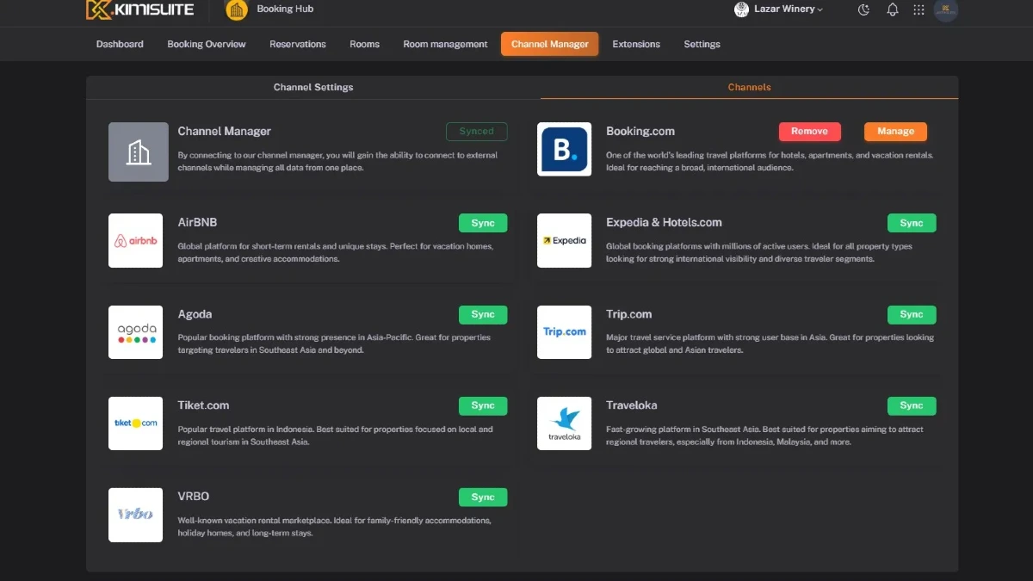This screenshot has width=1033, height=581.
Task: Open the Dashboard menu item
Action: point(120,44)
